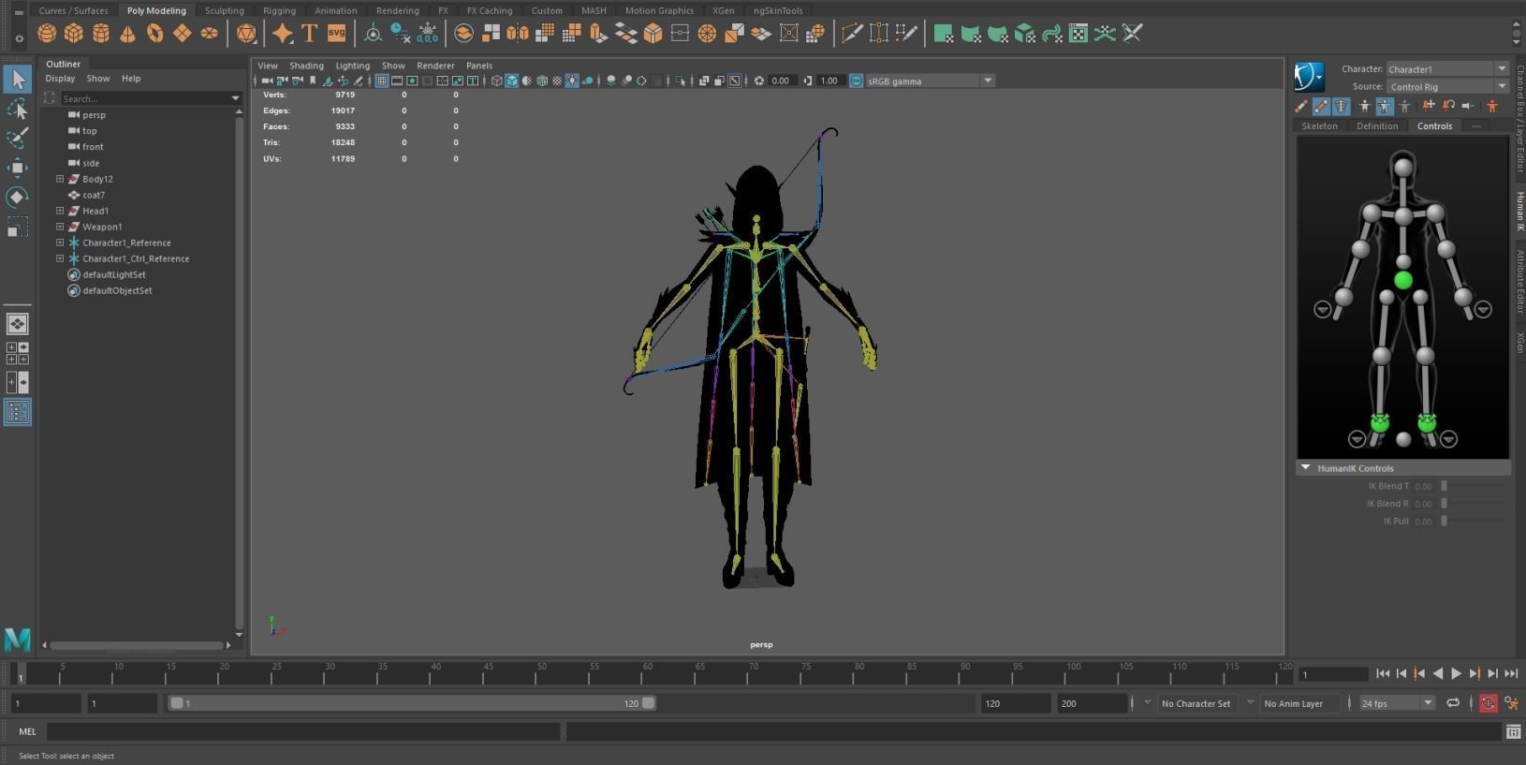Select the Move tool in left toolbox
This screenshot has height=765, width=1526.
(x=17, y=169)
